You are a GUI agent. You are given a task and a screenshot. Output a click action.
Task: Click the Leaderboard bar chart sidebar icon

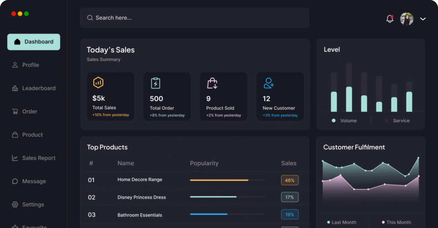coord(15,88)
